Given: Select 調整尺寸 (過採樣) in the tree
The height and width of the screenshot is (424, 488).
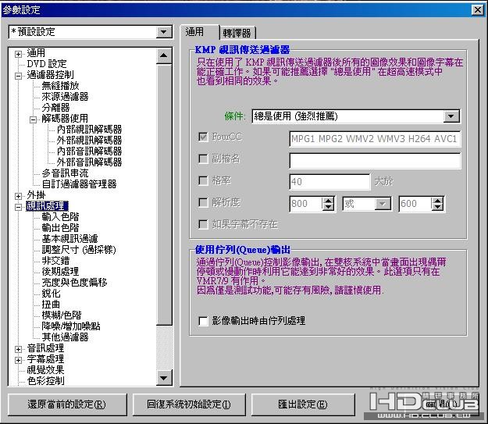Looking at the screenshot, I should click(x=79, y=250).
